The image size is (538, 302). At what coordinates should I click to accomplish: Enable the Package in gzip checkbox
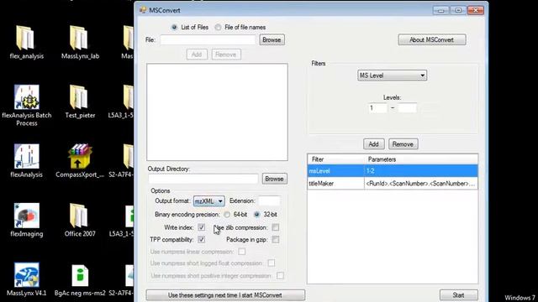point(275,240)
